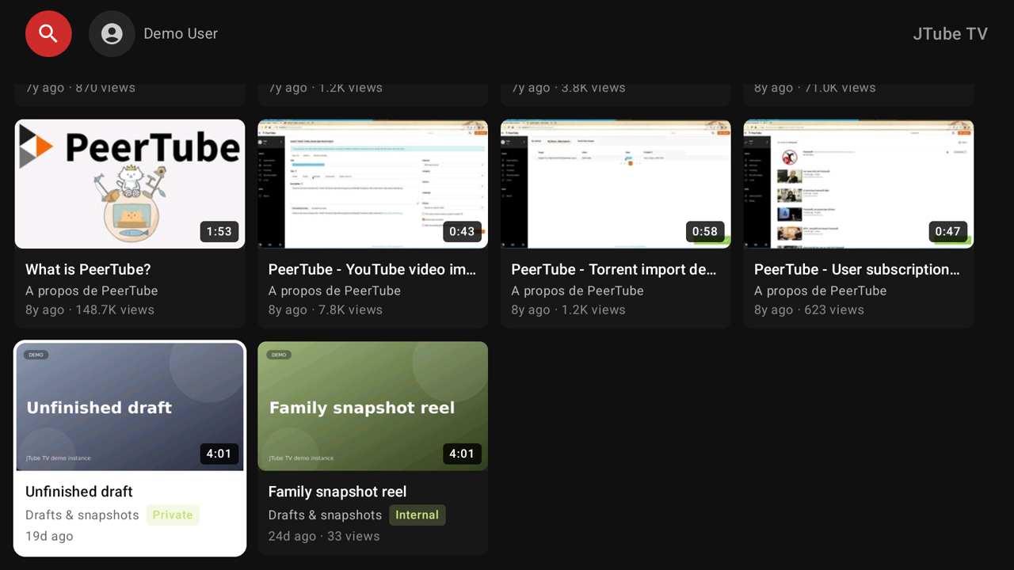Screen dimensions: 1014x570
Task: Select the Demo User name label
Action: (181, 33)
